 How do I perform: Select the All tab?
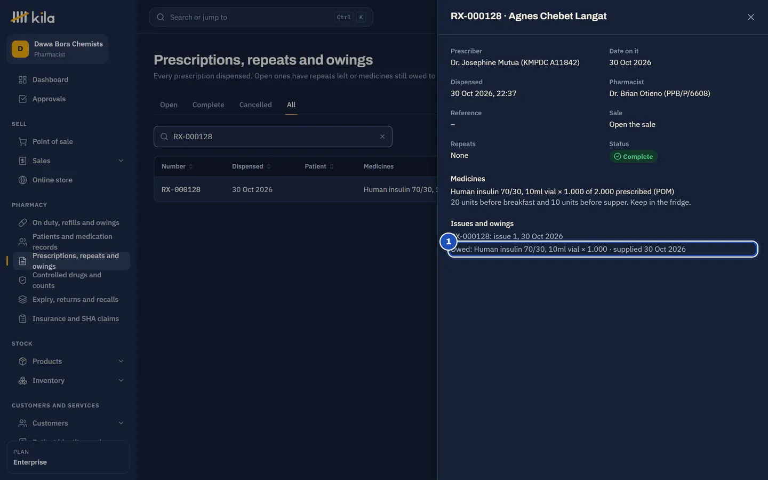point(291,105)
